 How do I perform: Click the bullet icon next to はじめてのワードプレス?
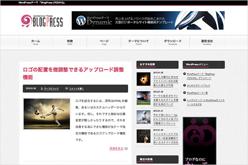(184, 86)
